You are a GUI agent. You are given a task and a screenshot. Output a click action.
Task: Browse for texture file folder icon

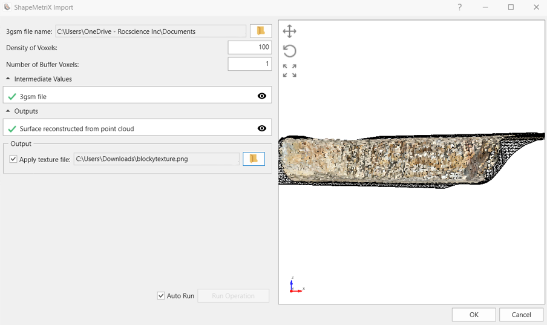click(254, 159)
